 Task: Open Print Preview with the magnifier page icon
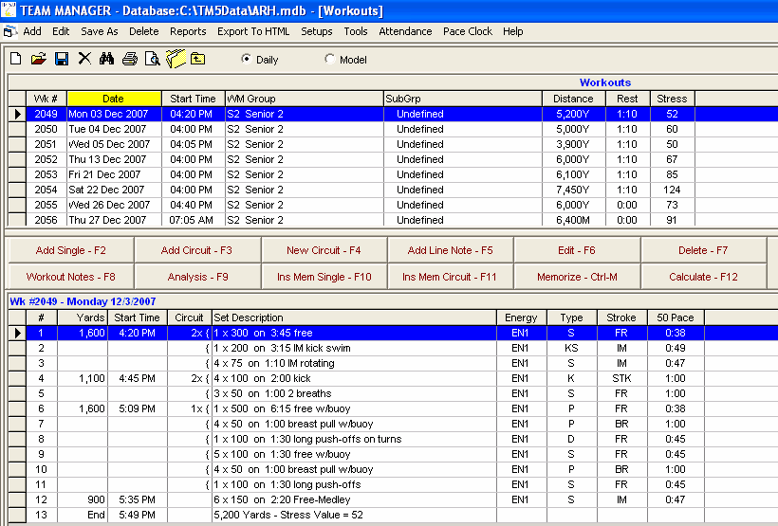(x=152, y=59)
